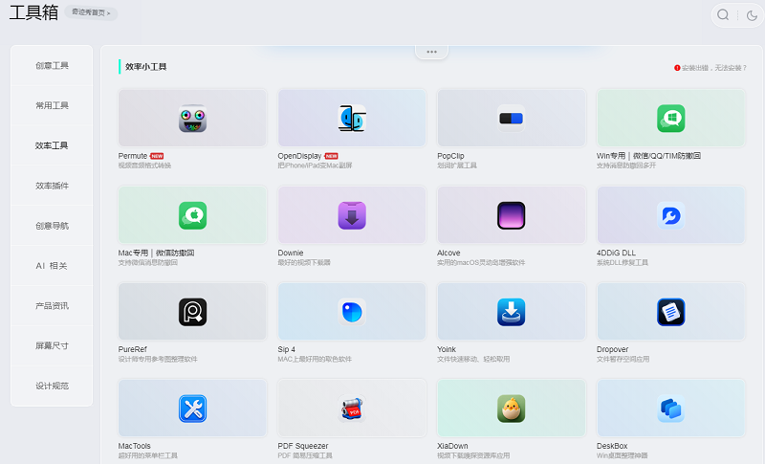This screenshot has width=765, height=464.
Task: Click the 4DDiG DLL wrench icon
Action: pyautogui.click(x=671, y=215)
